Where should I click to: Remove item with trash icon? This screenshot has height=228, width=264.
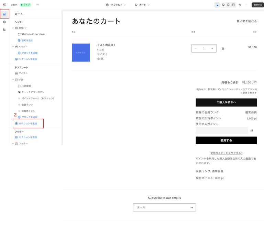223,49
